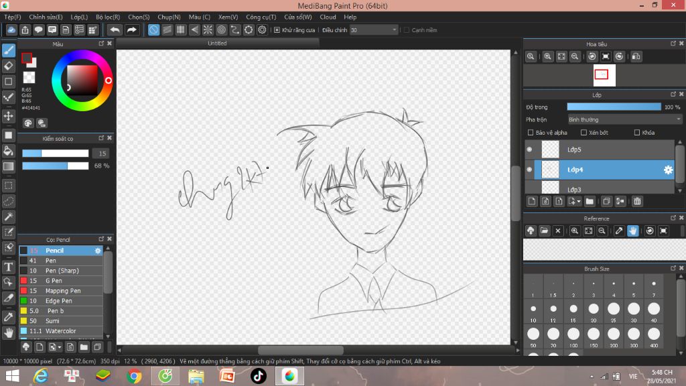Select the Brush tool in left toolbar
The image size is (686, 386).
(x=9, y=50)
